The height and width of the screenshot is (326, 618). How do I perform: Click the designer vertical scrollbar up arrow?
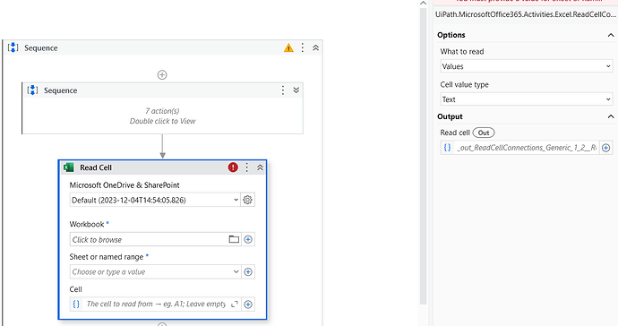(423, 4)
